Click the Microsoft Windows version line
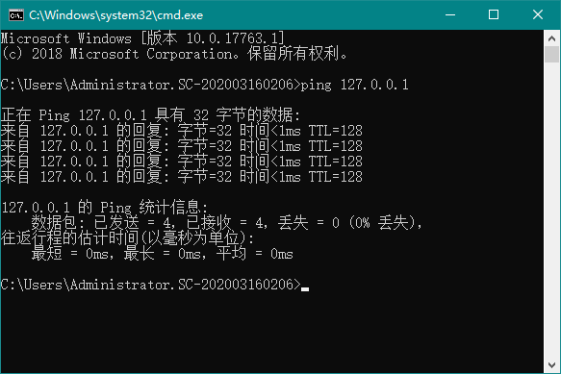561x374 pixels. pyautogui.click(x=142, y=38)
